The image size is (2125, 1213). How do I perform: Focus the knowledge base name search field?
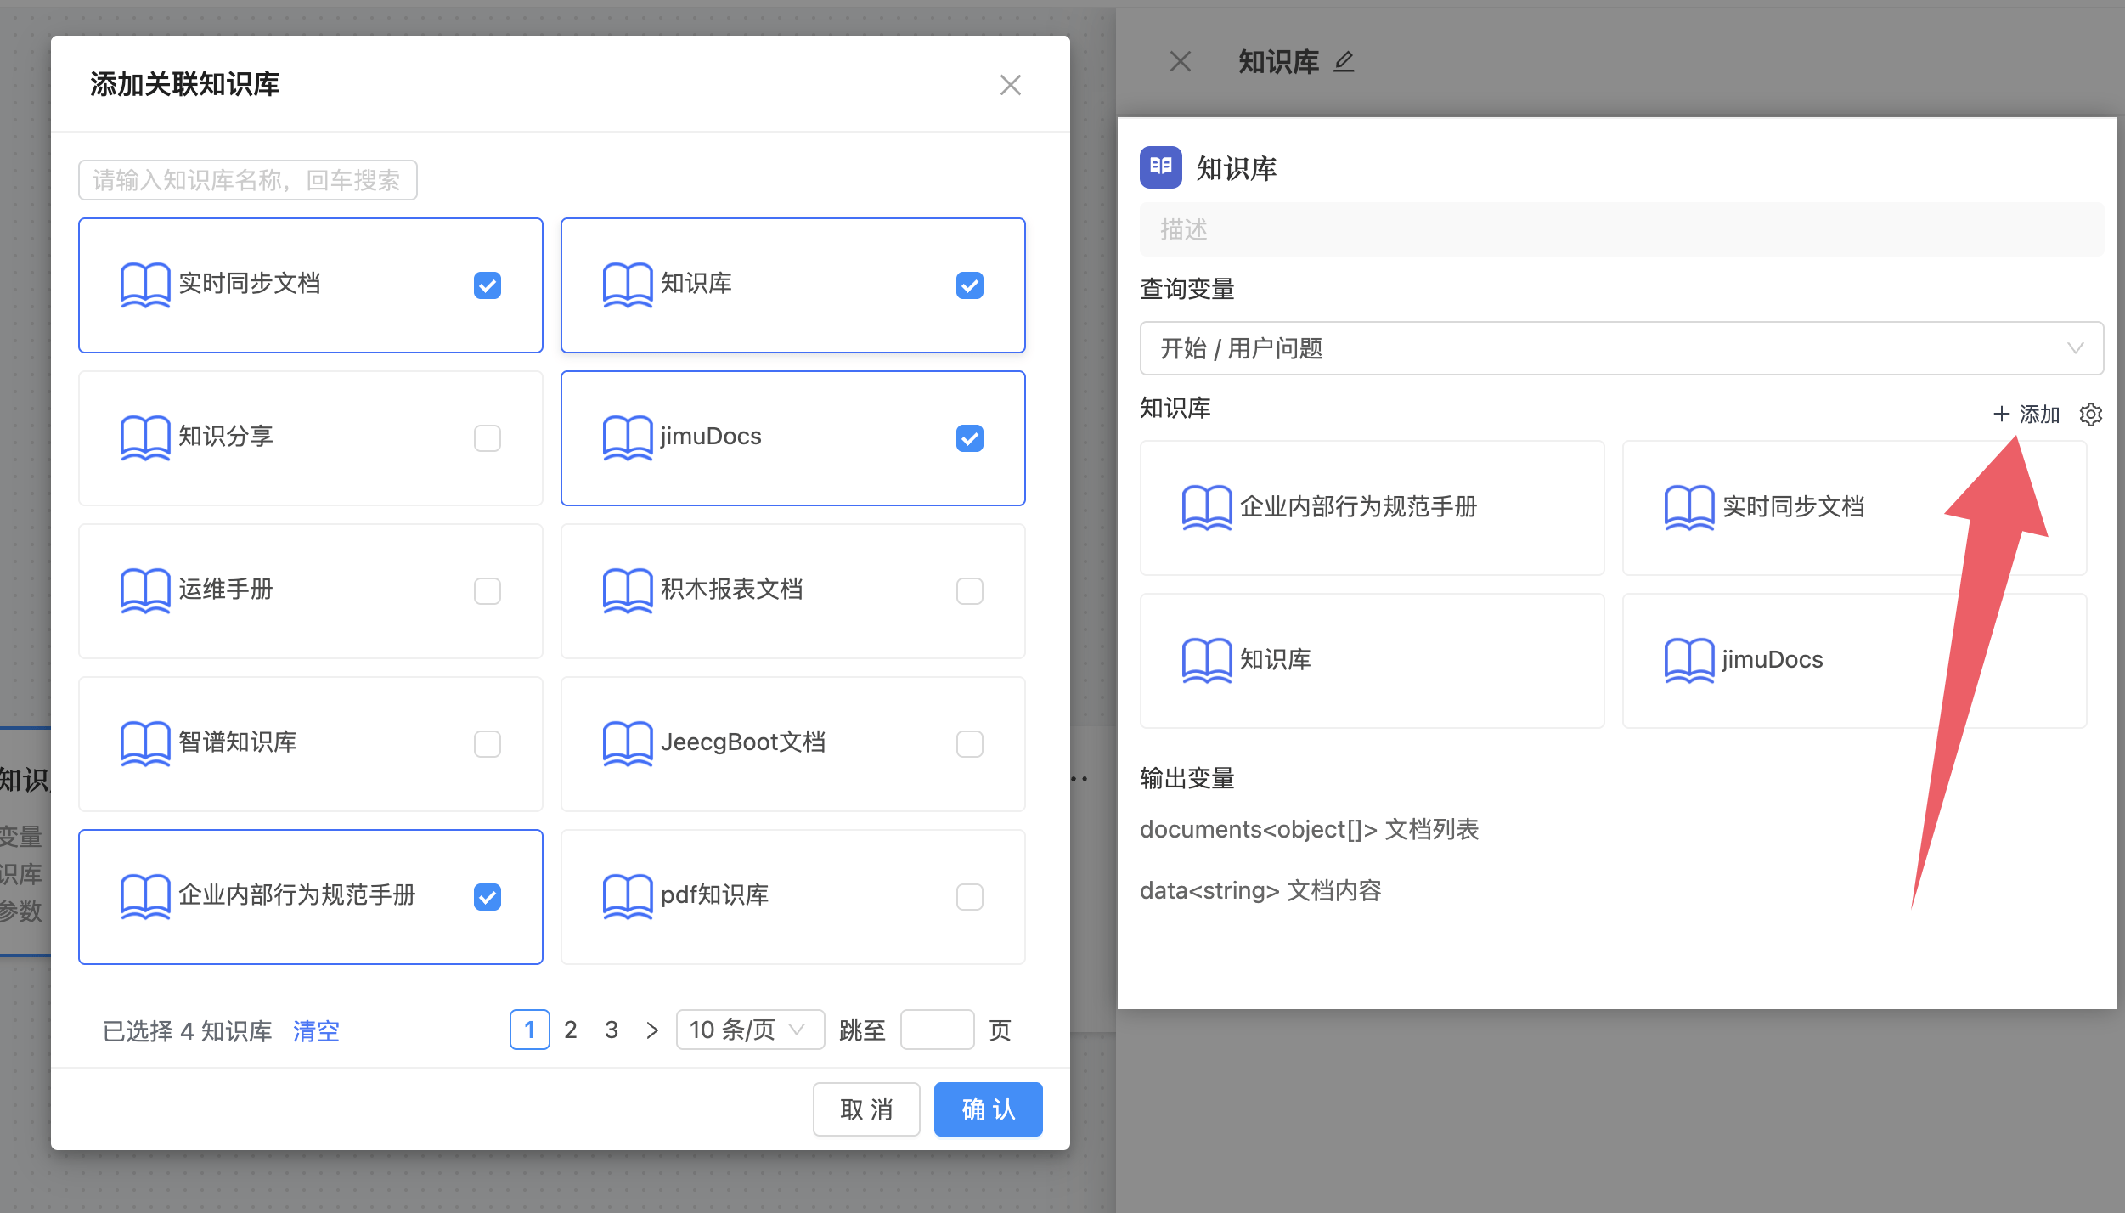(x=247, y=180)
